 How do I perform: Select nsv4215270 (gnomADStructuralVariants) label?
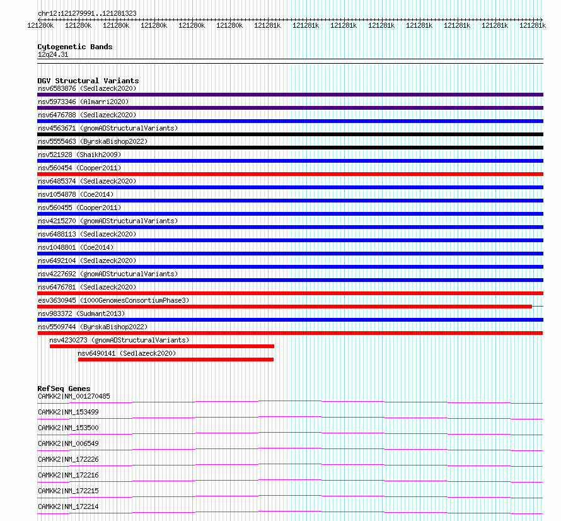[x=108, y=221]
